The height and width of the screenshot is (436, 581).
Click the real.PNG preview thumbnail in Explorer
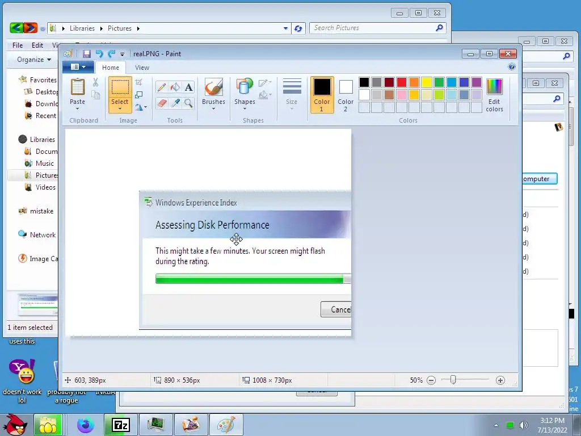[x=37, y=305]
